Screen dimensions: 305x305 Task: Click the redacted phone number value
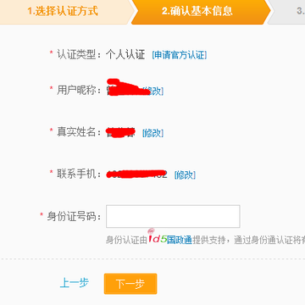click(136, 175)
